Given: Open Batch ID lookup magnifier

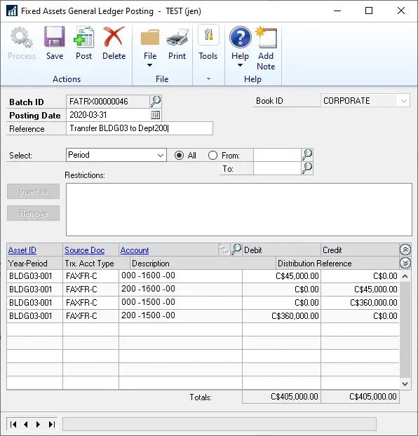Looking at the screenshot, I should 156,101.
